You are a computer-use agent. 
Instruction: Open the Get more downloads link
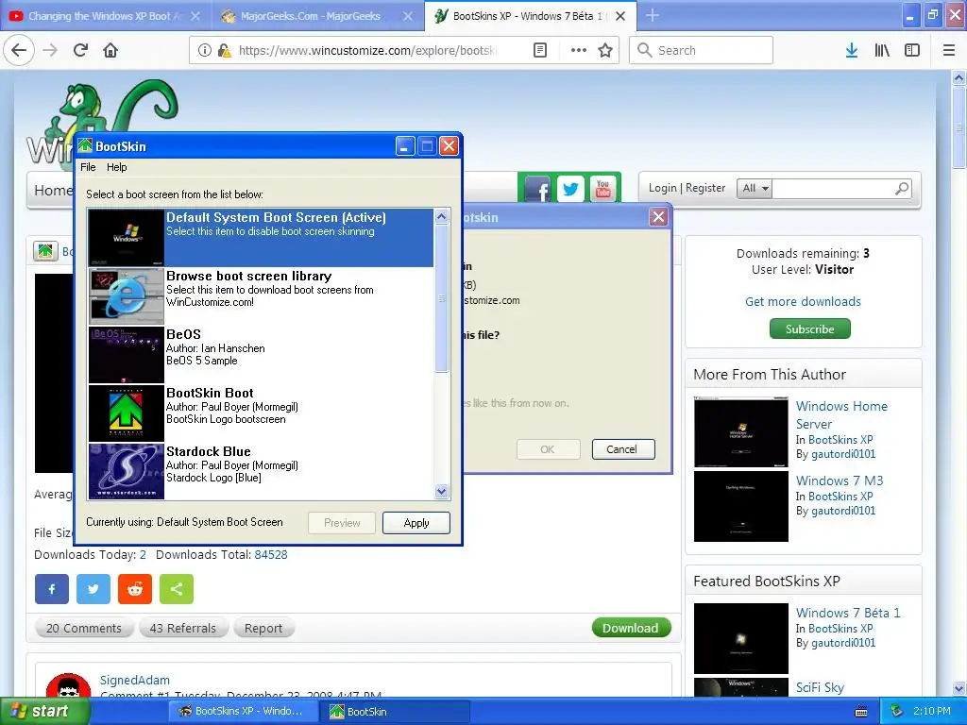pos(803,301)
